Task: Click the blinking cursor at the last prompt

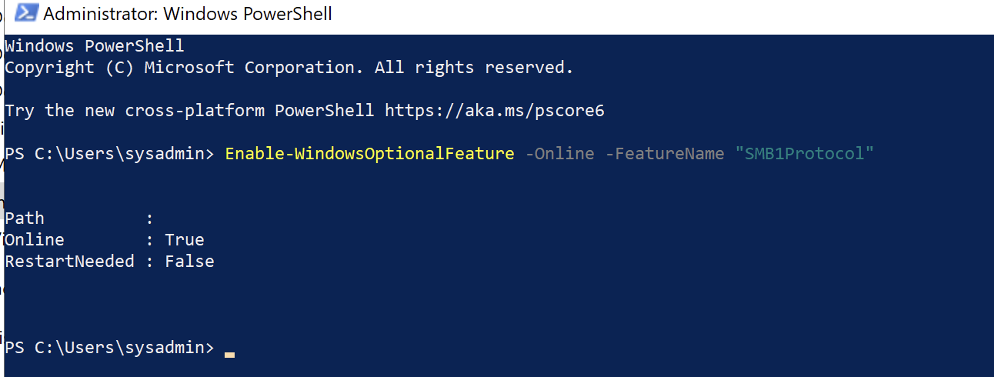Action: pos(229,355)
